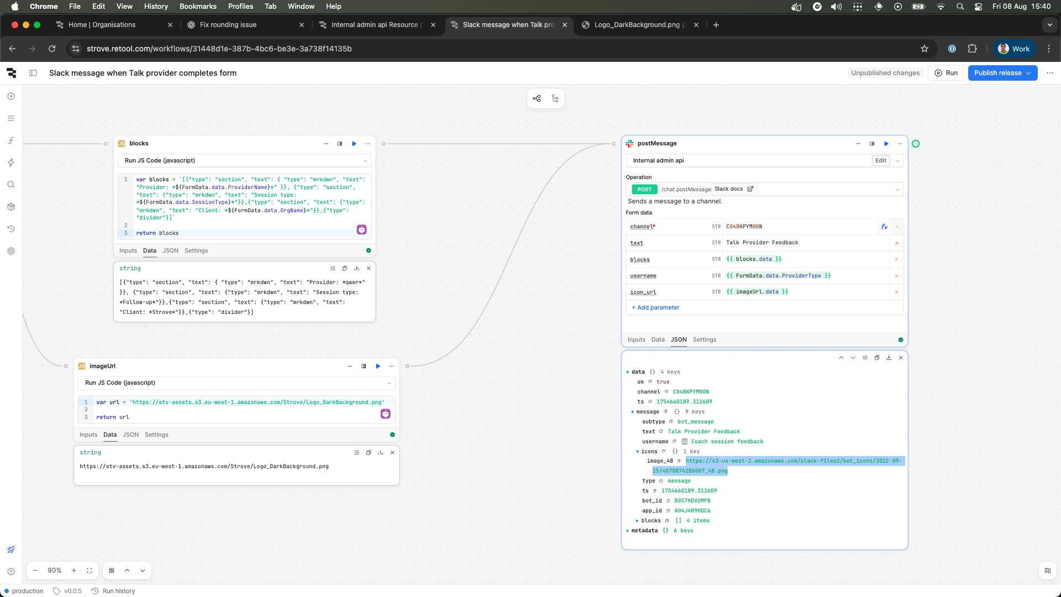Run the imageUrl block play icon
1061x597 pixels.
tap(378, 366)
